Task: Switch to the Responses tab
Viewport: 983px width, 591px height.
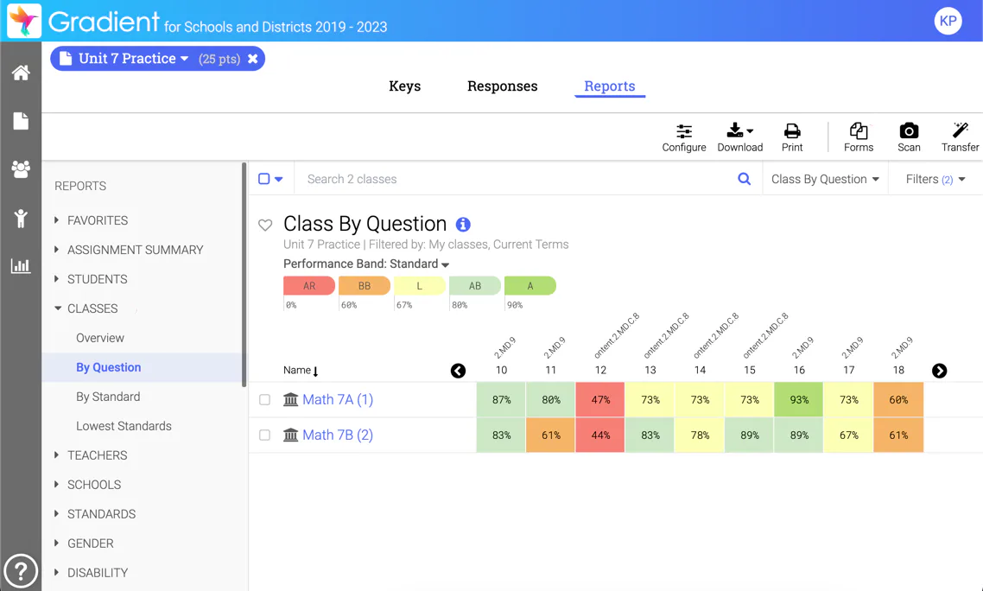Action: 502,86
